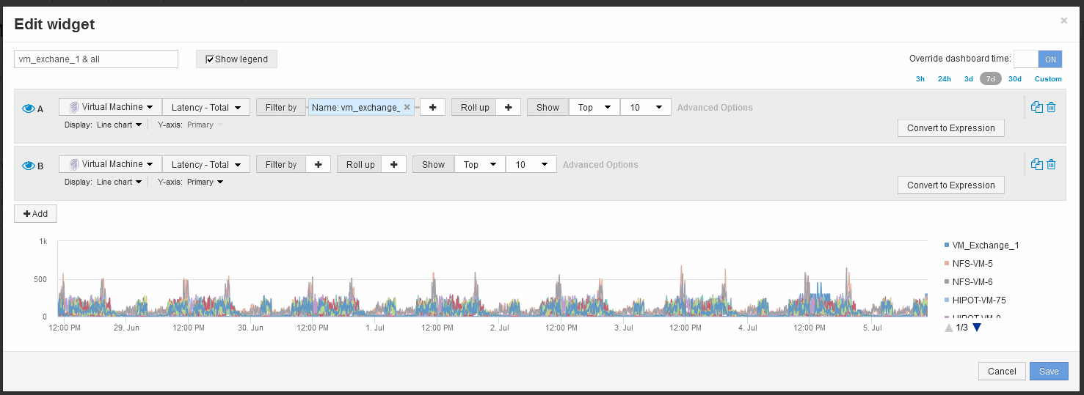The width and height of the screenshot is (1084, 395).
Task: Duplicate query B with copy icon
Action: click(1037, 164)
